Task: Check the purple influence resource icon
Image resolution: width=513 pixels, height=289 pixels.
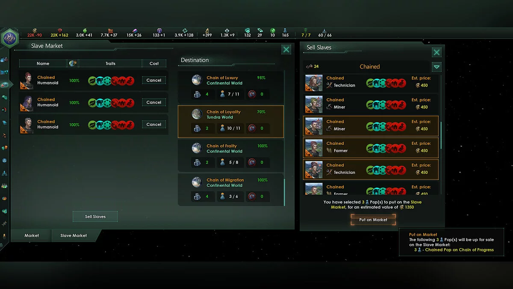Action: pyautogui.click(x=159, y=31)
